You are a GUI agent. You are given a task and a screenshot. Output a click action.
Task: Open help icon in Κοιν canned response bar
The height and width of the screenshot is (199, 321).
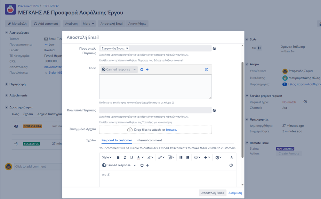(x=206, y=70)
